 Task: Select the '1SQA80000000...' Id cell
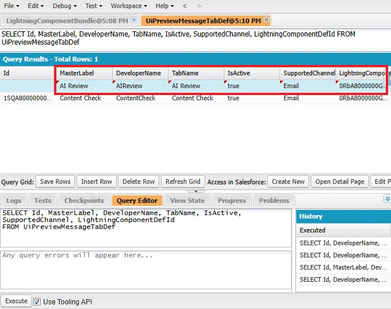click(27, 99)
